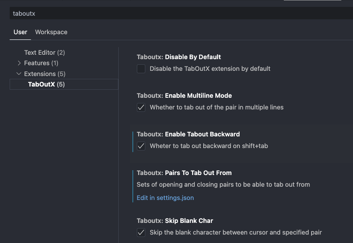The image size is (353, 243).
Task: Select the Extensions (5) tree label
Action: [x=45, y=74]
